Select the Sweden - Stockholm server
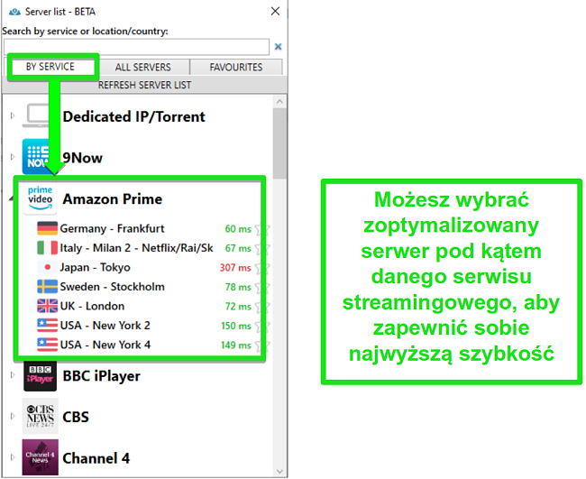The image size is (586, 479). (x=107, y=287)
